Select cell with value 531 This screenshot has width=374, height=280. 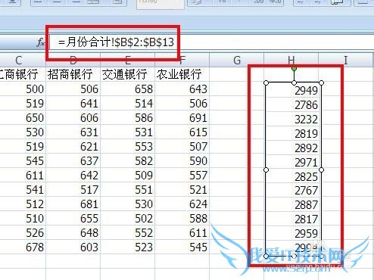[128, 132]
